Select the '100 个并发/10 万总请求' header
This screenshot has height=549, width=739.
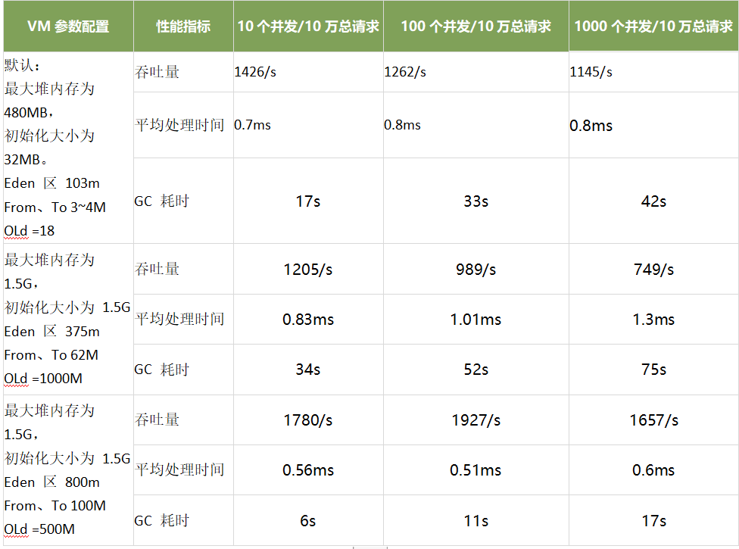point(476,26)
